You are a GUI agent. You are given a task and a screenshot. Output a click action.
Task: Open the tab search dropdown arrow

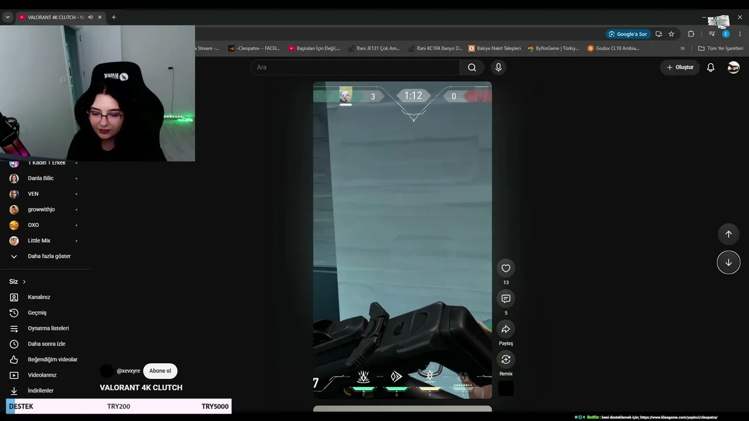pyautogui.click(x=8, y=18)
